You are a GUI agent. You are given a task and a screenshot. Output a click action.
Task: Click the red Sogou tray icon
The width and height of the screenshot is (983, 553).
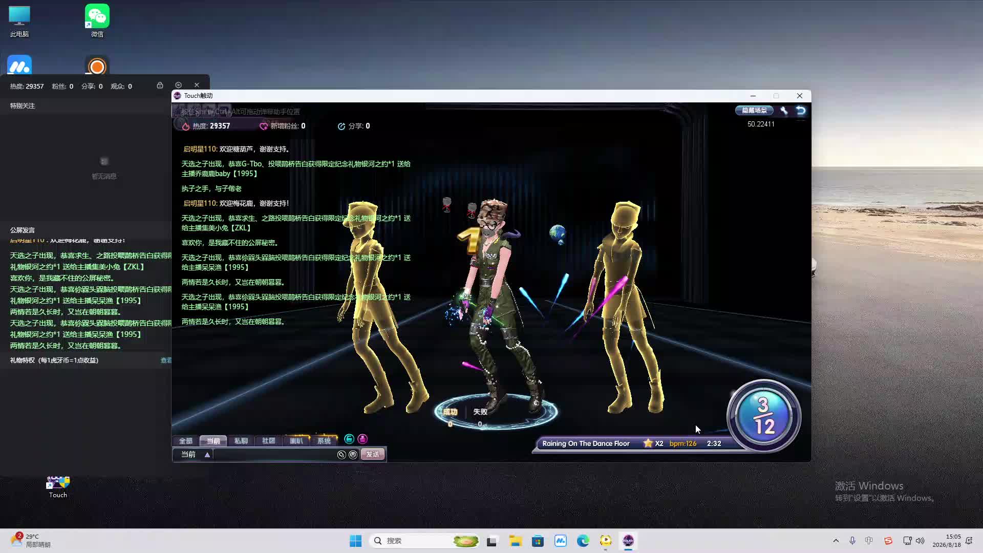click(888, 541)
